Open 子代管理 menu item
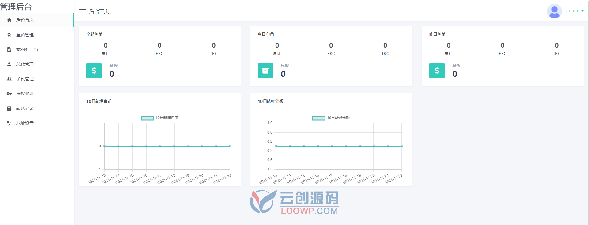Image resolution: width=589 pixels, height=225 pixels. tap(37, 79)
